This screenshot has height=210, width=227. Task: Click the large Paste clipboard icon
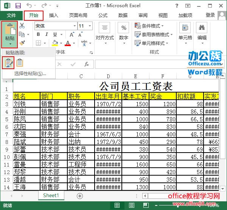[x=10, y=29]
